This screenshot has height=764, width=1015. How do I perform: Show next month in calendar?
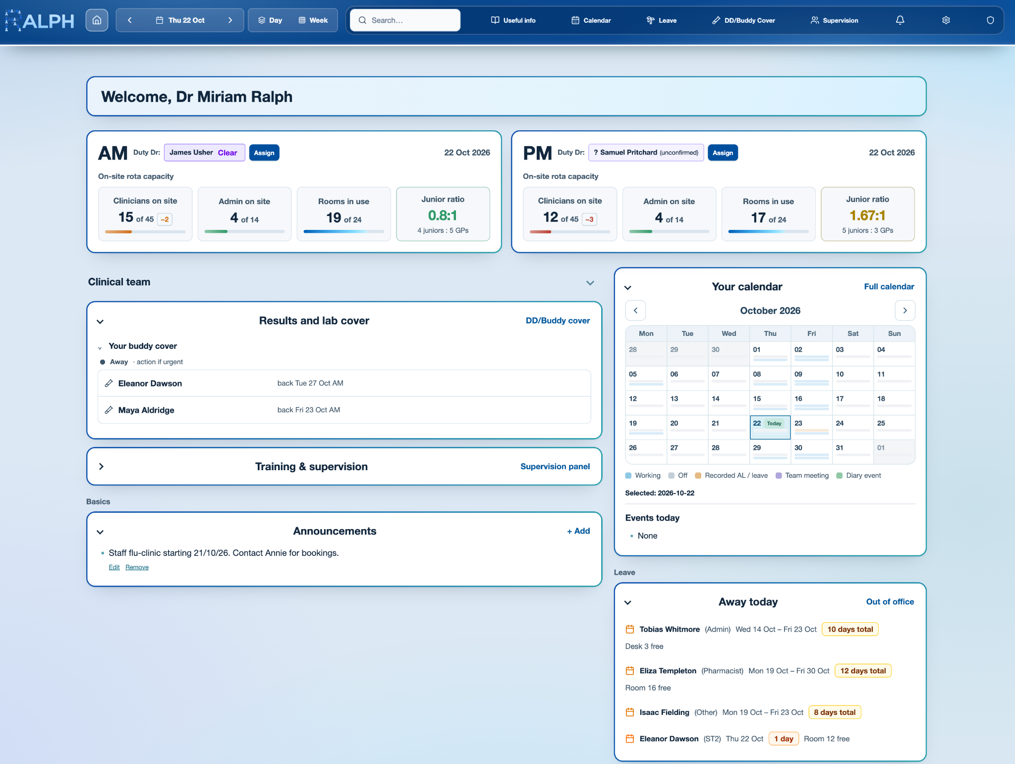tap(905, 311)
